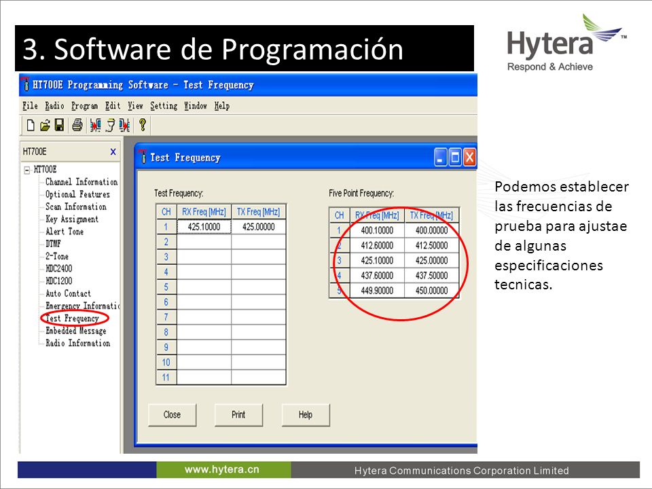
Task: Click the Test Frequency dialog title icon
Action: click(x=143, y=157)
